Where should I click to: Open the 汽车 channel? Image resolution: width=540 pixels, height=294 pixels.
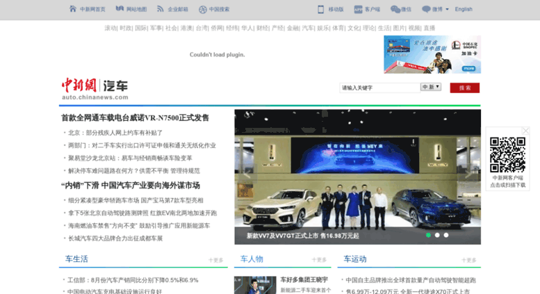click(308, 28)
